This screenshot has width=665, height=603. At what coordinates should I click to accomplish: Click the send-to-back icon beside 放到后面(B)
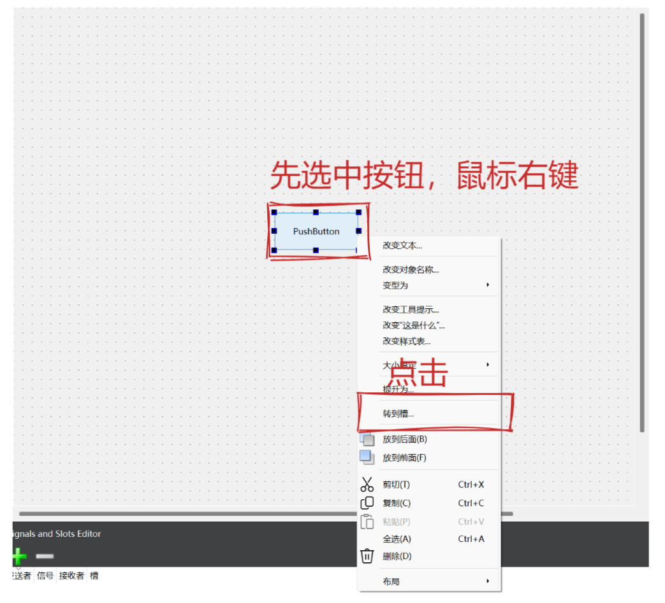point(367,439)
